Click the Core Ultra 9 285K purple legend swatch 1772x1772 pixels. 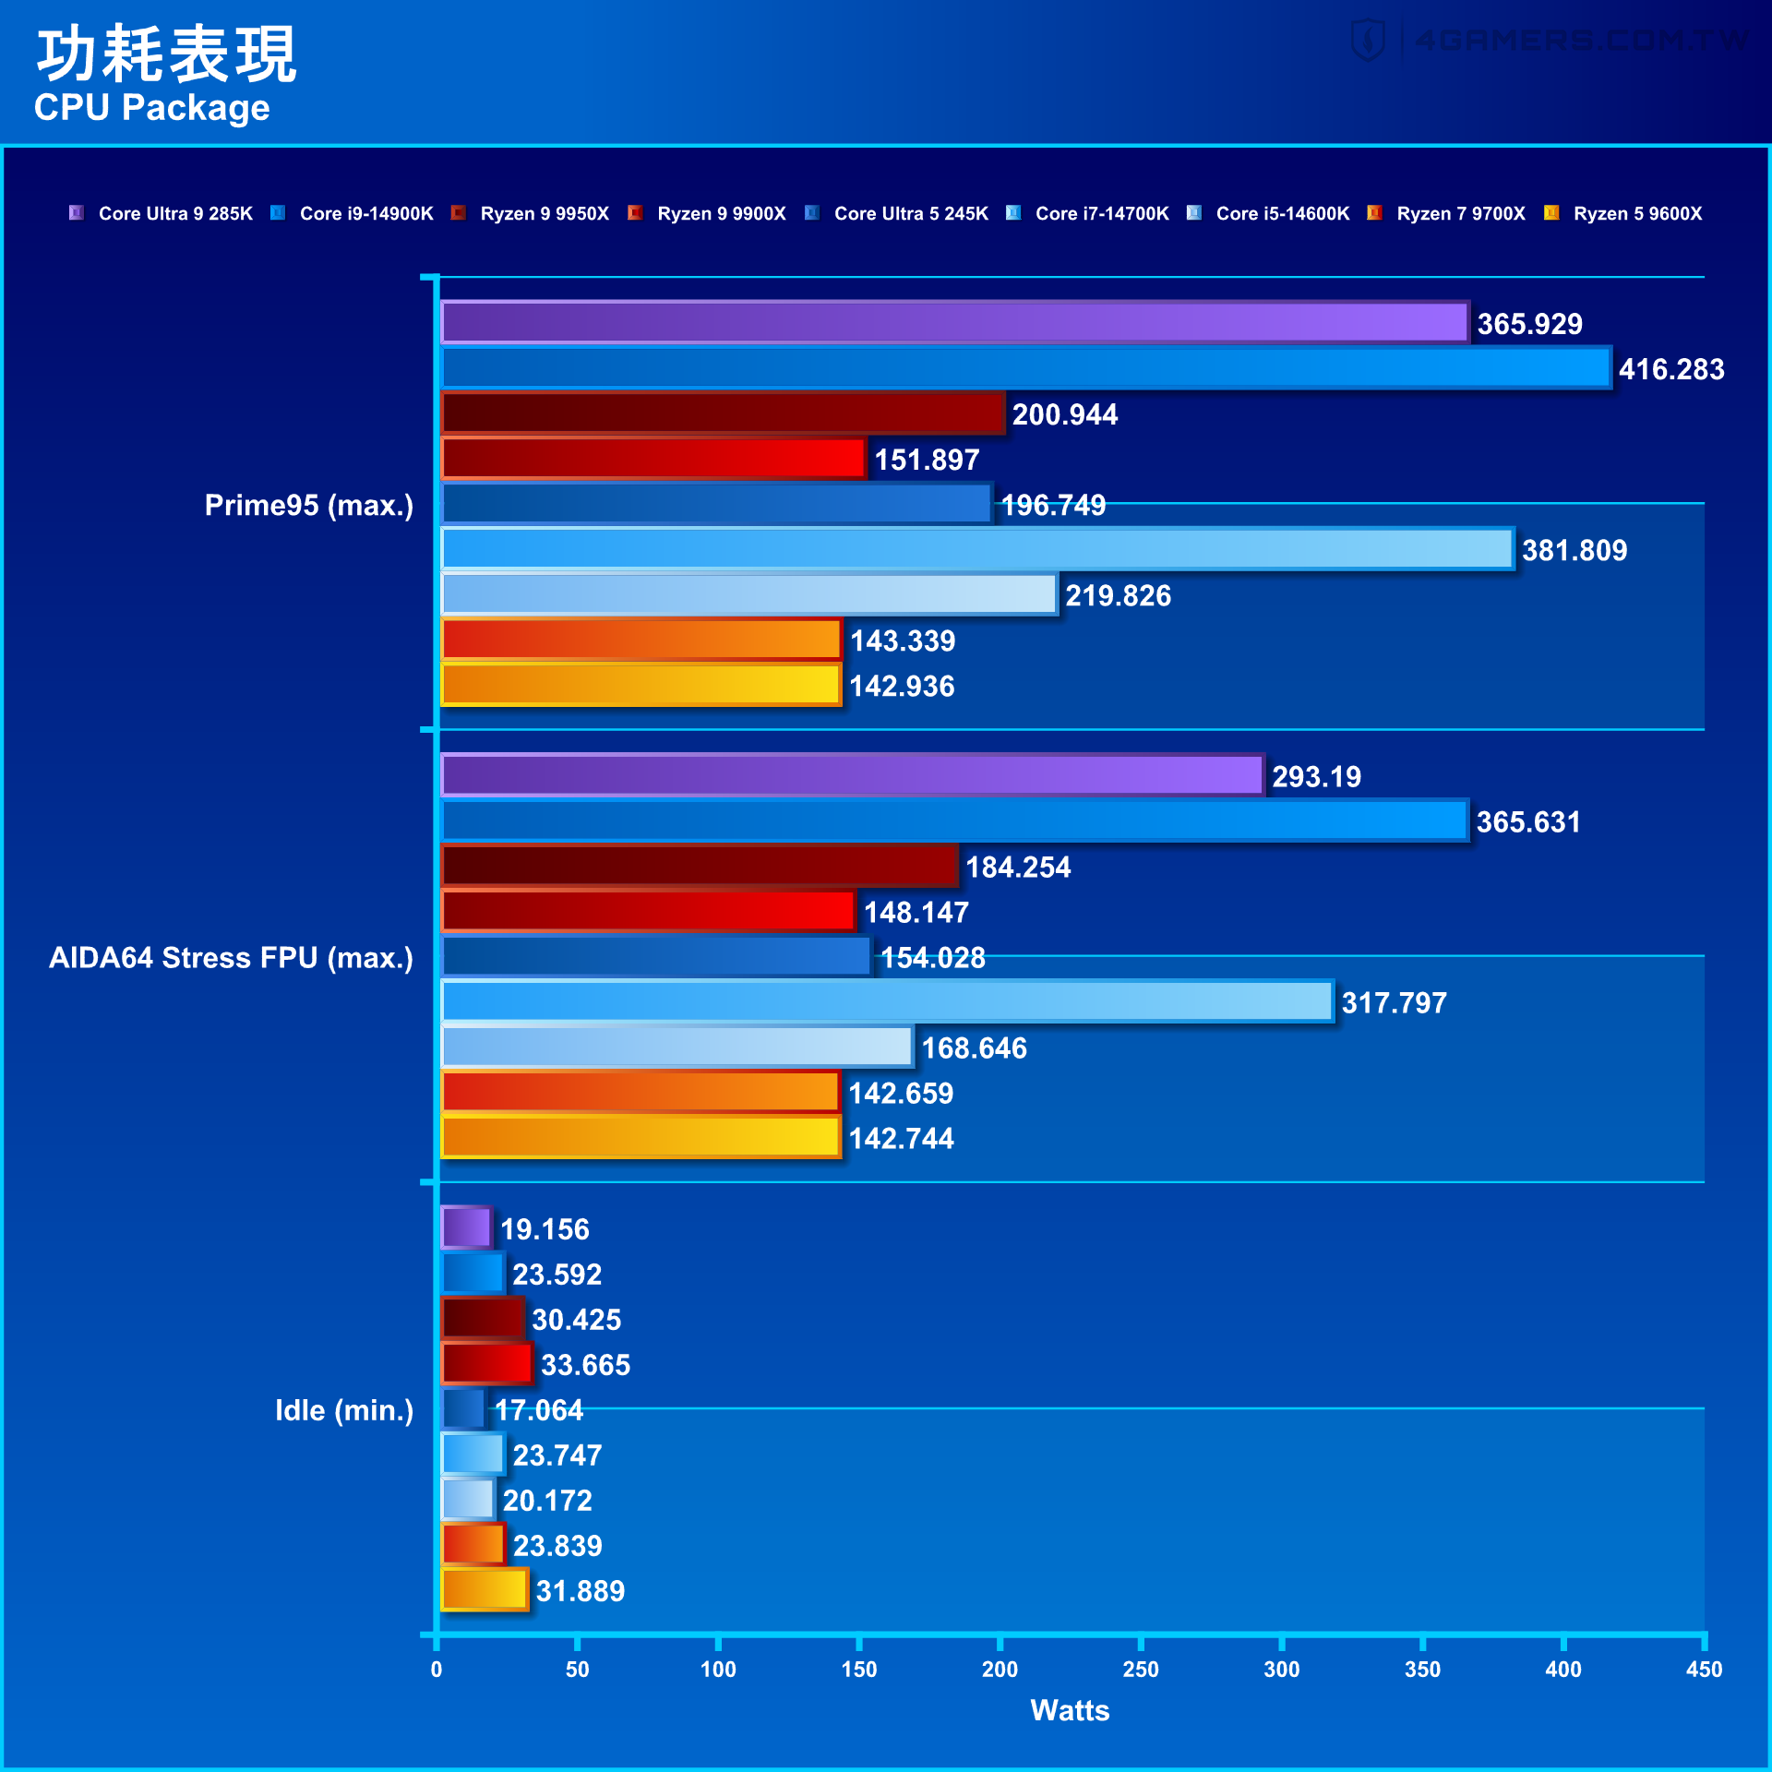coord(77,212)
